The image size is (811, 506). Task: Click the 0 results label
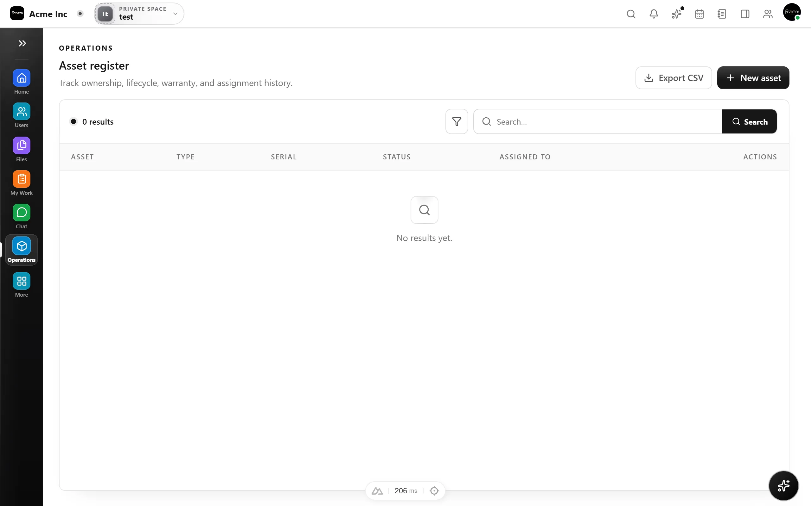98,122
